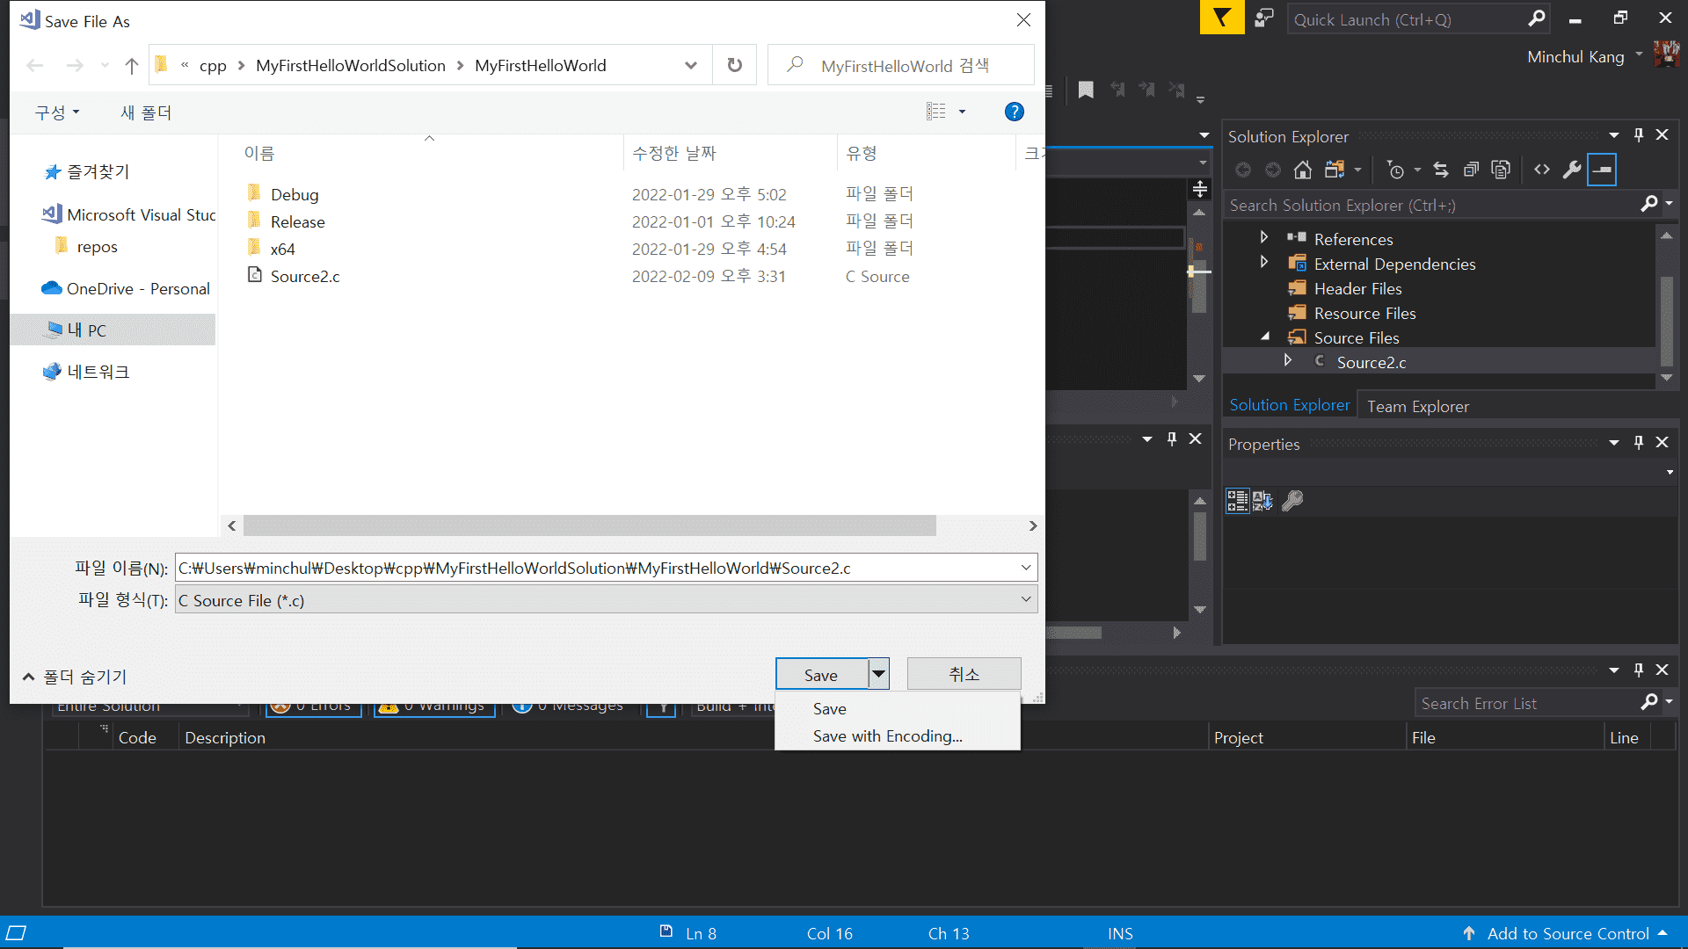Open Properties via the wrench icon in Solution Explorer
This screenshot has width=1688, height=949.
(1572, 170)
